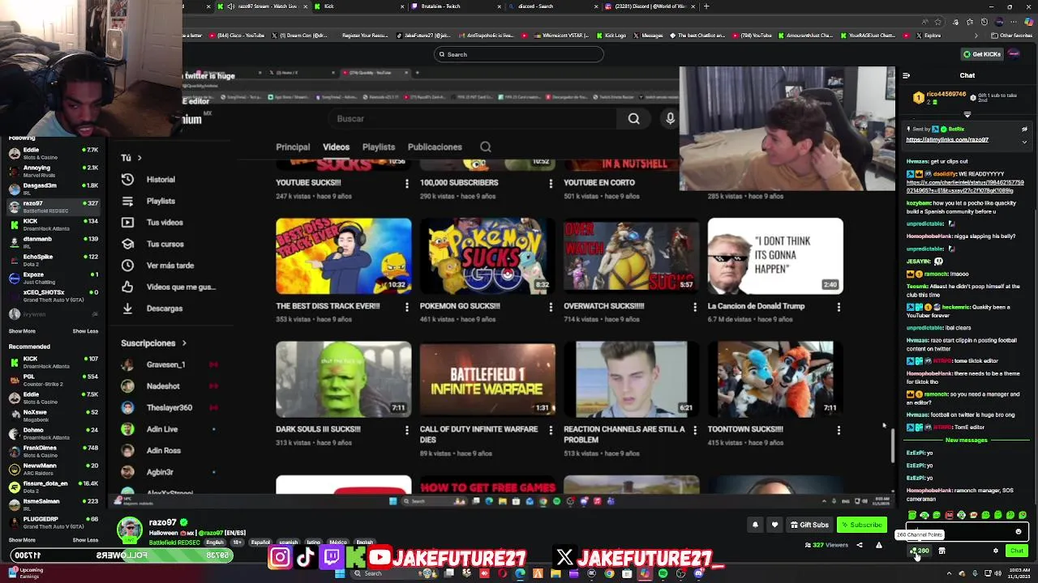
Task: Open streamer razo97 avatar in channel info
Action: (x=129, y=530)
